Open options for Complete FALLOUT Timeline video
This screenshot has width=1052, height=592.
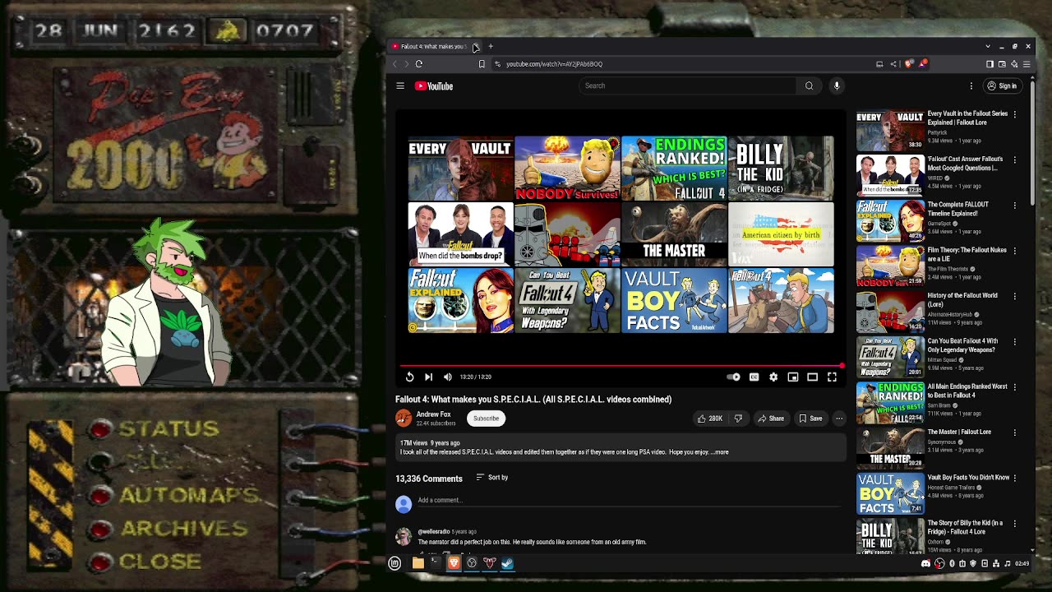coord(1015,205)
